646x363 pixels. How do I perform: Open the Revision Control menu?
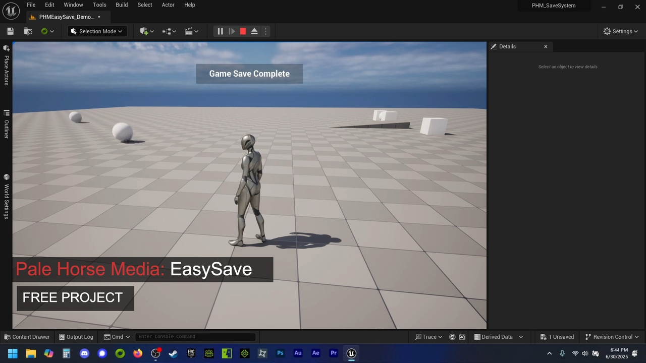coord(612,337)
